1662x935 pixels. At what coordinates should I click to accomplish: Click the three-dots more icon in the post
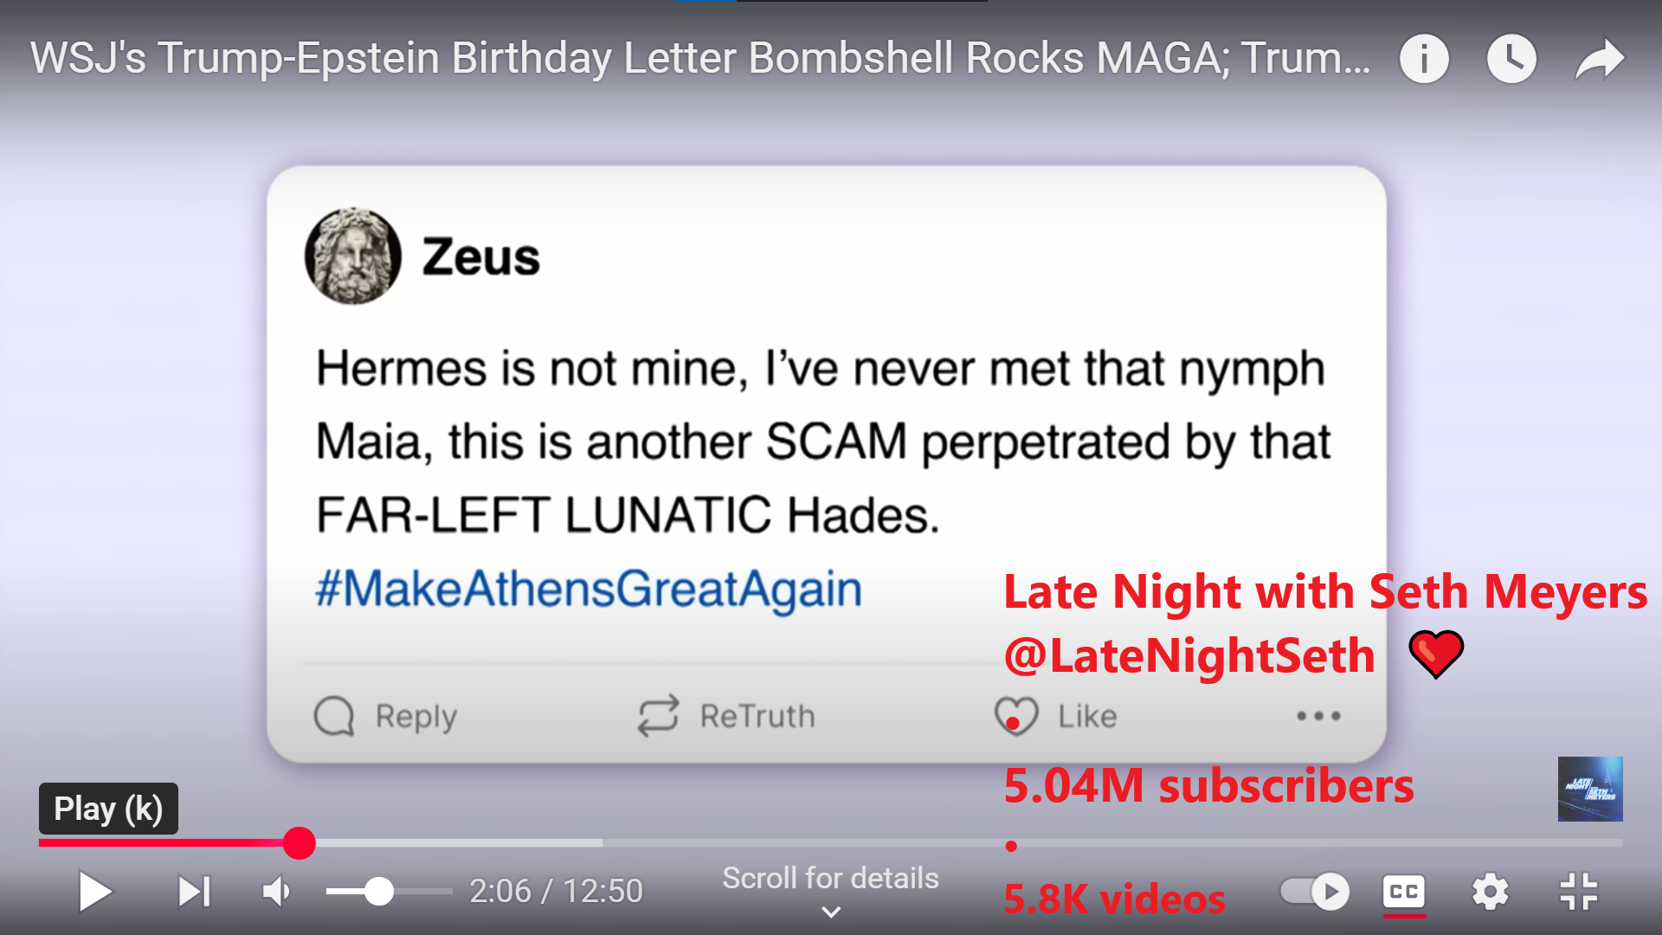tap(1318, 716)
